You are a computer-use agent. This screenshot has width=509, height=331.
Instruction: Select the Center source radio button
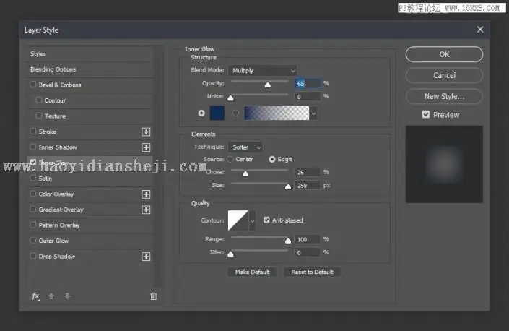click(x=230, y=159)
